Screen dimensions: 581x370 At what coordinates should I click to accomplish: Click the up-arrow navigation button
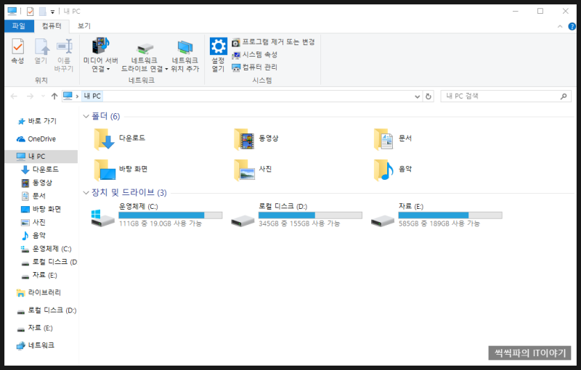(x=54, y=96)
